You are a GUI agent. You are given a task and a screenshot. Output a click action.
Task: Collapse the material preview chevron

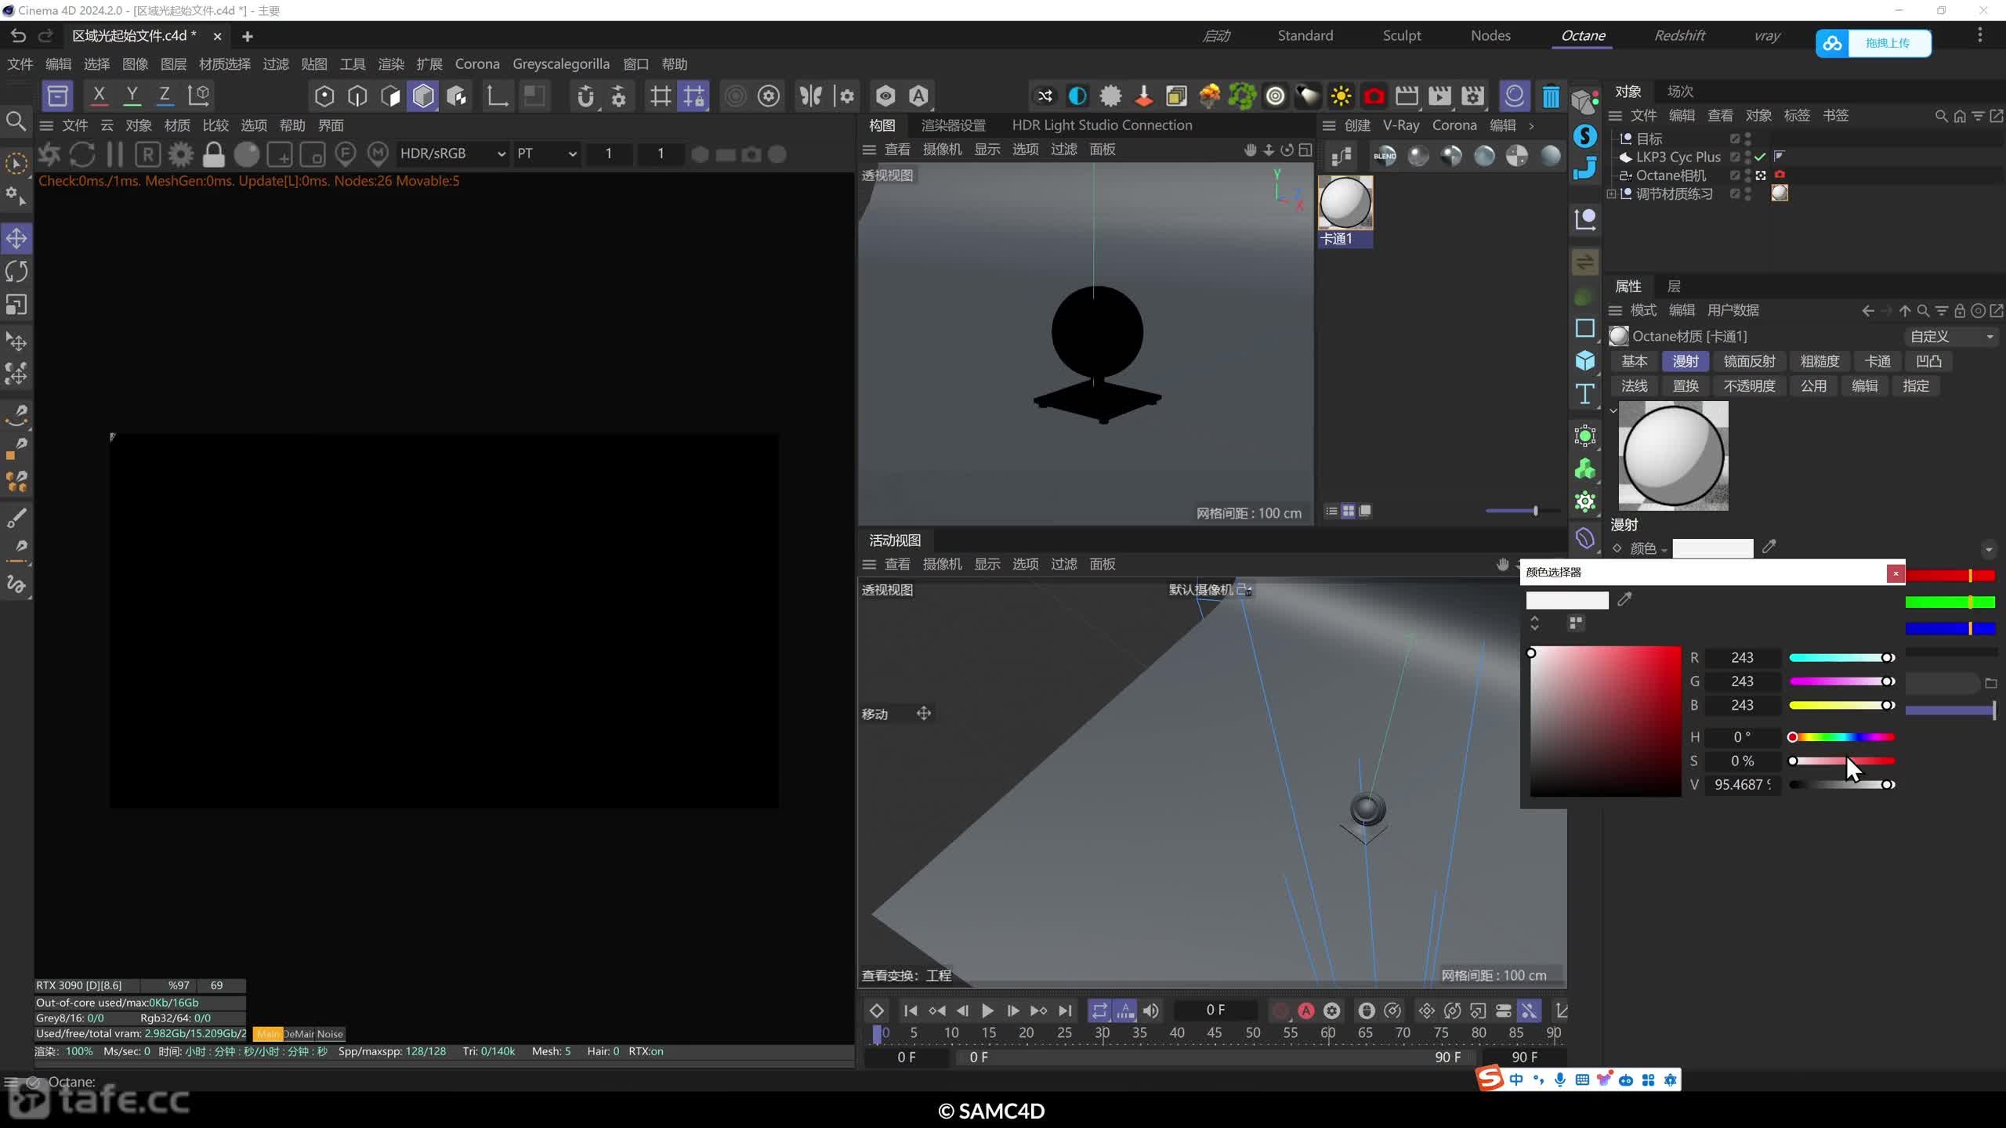pyautogui.click(x=1613, y=410)
